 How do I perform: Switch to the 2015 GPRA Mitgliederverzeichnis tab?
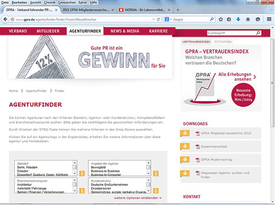click(x=88, y=10)
